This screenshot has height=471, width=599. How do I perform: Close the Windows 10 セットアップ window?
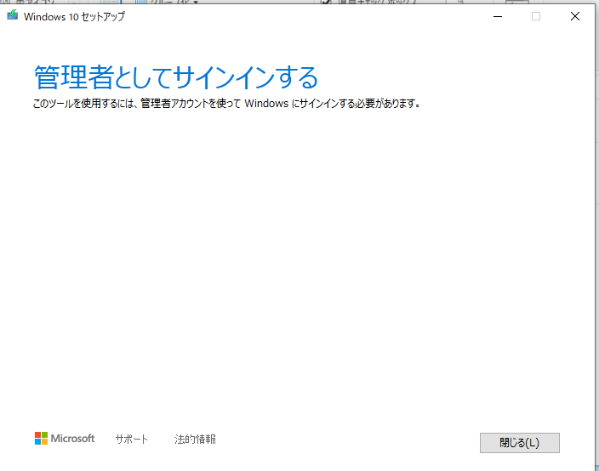coord(575,16)
